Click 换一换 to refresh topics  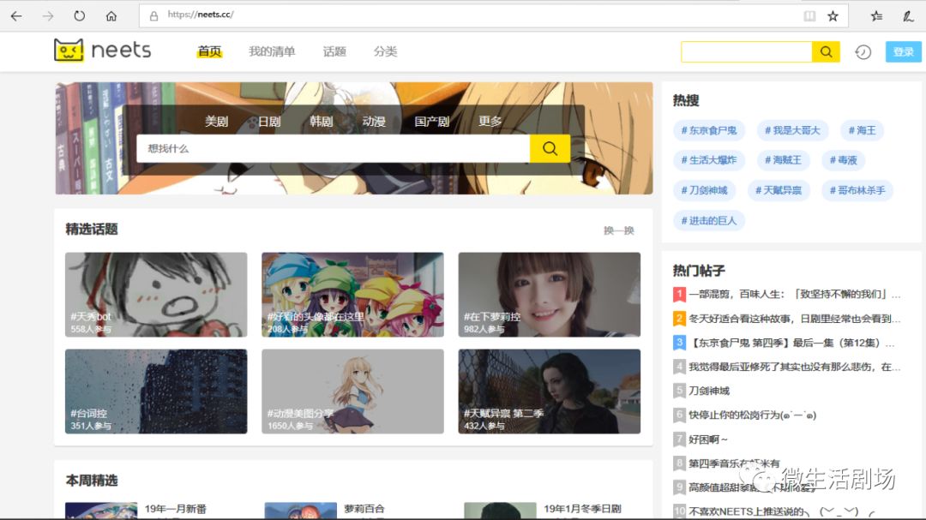pyautogui.click(x=619, y=230)
